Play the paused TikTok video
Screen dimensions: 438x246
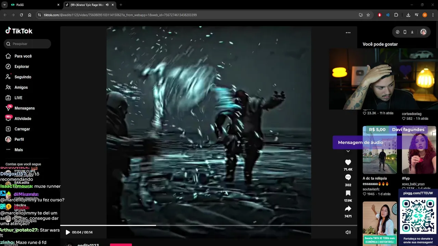[x=68, y=232]
